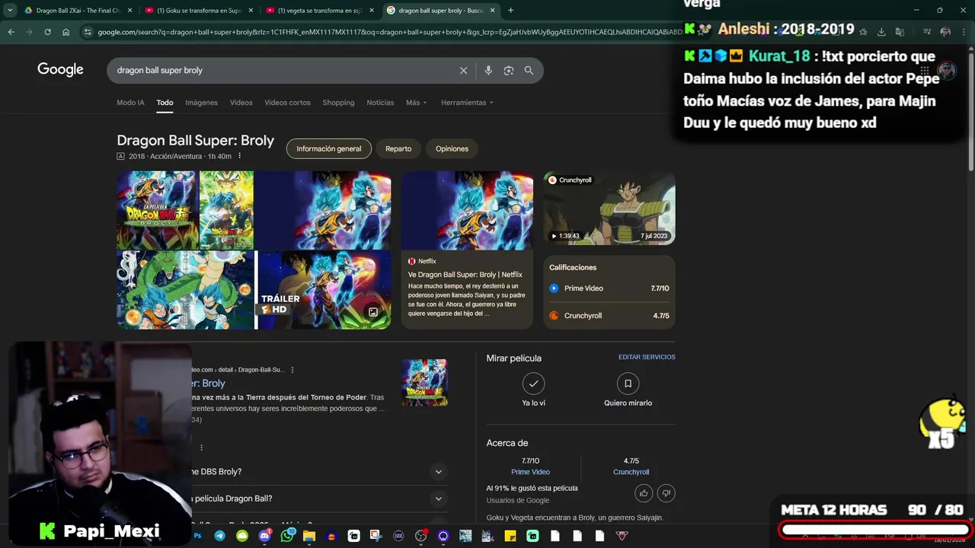Viewport: 975px width, 548px height.
Task: Go to Google home via the logo
Action: point(60,70)
